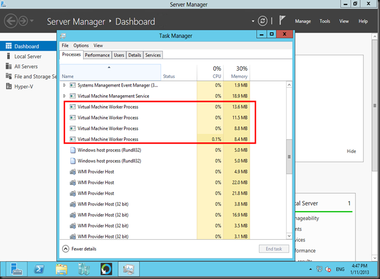The width and height of the screenshot is (380, 279).
Task: Open the Server Manager View menu
Action: point(344,21)
